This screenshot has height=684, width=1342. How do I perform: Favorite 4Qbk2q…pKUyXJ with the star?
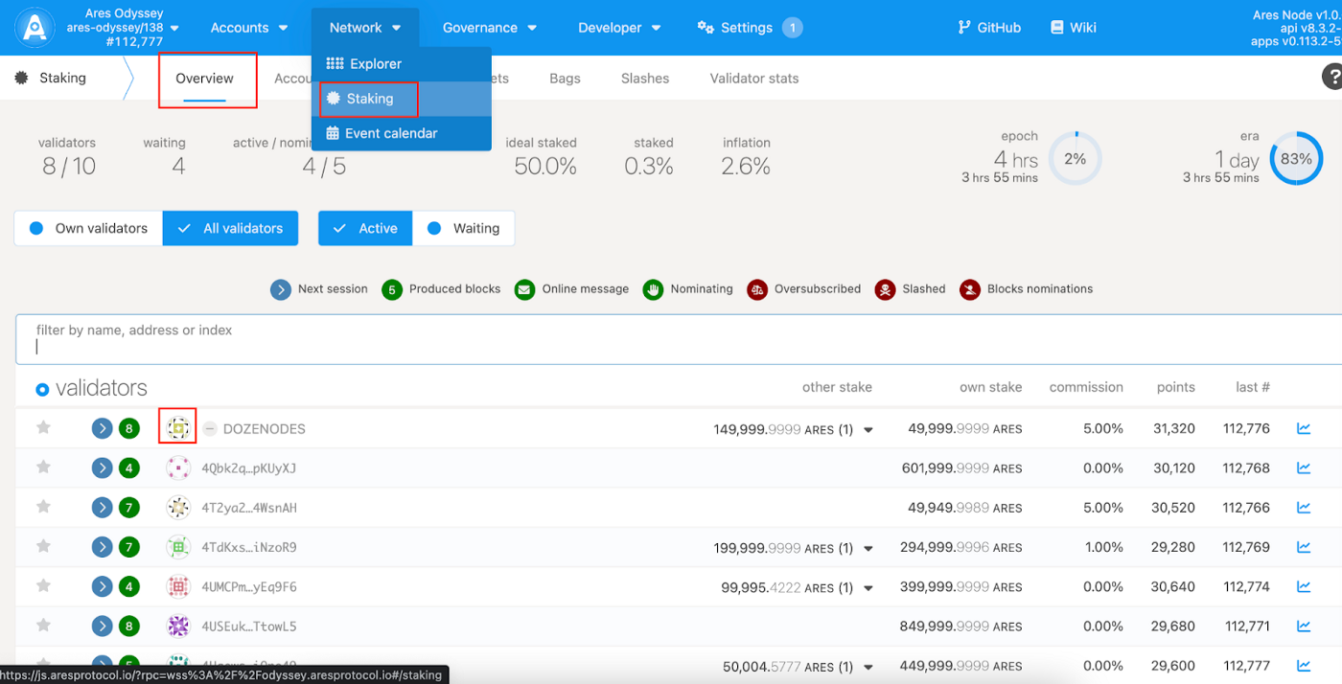[43, 467]
